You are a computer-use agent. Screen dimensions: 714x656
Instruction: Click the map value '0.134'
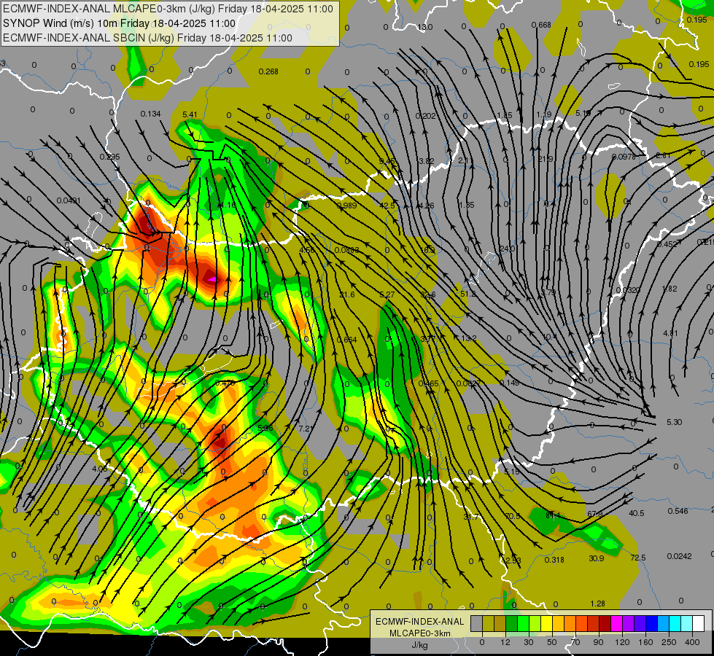coord(150,114)
